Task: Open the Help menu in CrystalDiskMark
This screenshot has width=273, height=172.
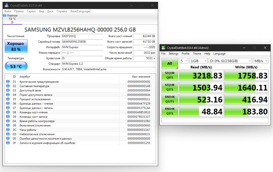Action: pos(207,54)
